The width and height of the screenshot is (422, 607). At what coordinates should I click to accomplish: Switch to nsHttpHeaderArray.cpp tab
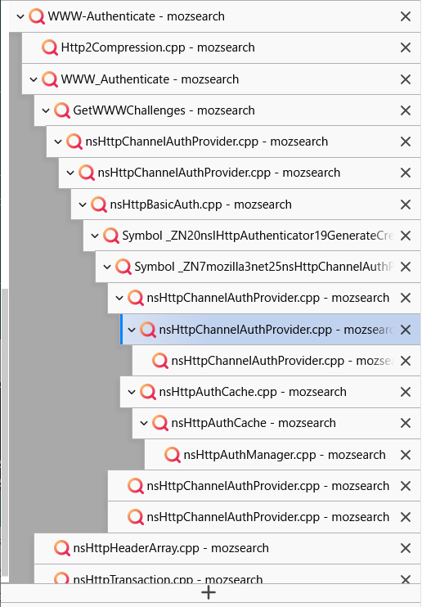coord(227,549)
